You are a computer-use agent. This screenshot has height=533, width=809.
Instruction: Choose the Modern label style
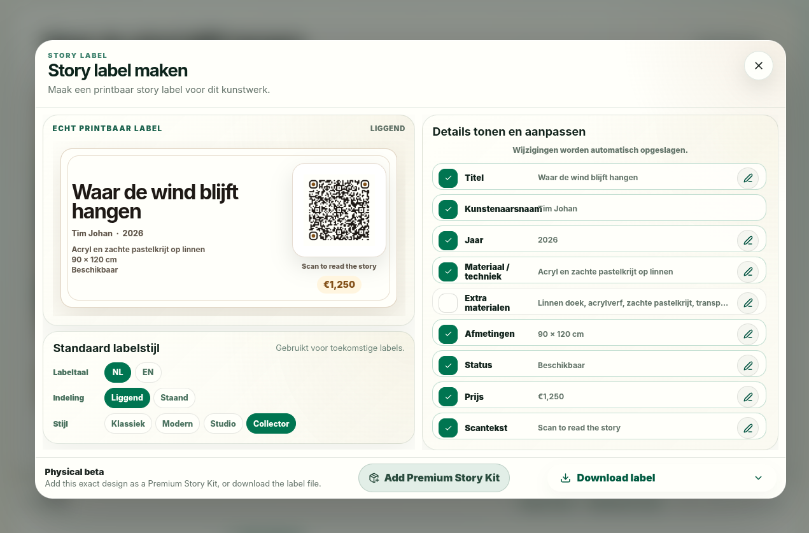pos(178,423)
